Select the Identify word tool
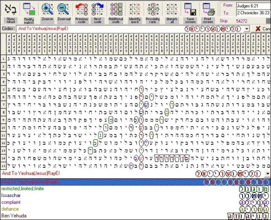The height and width of the screenshot is (220, 271). point(135,13)
